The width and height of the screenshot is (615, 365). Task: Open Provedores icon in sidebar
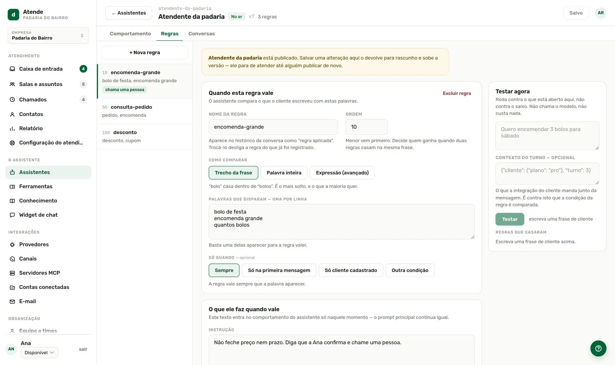point(12,244)
